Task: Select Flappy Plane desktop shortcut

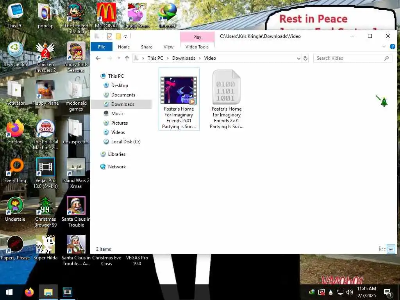Action: click(45, 93)
